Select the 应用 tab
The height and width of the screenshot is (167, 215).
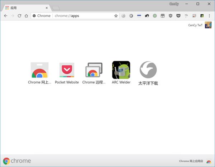[26, 8]
